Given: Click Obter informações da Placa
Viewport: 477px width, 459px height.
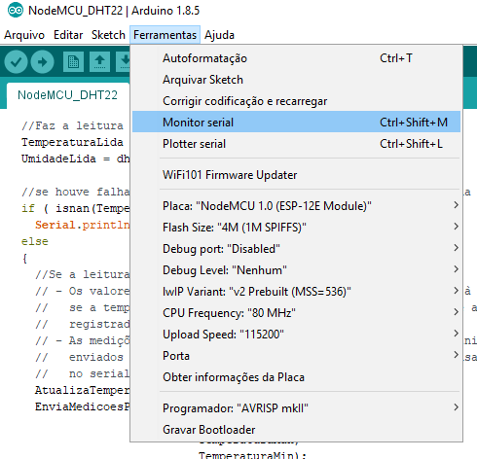Looking at the screenshot, I should 296,377.
